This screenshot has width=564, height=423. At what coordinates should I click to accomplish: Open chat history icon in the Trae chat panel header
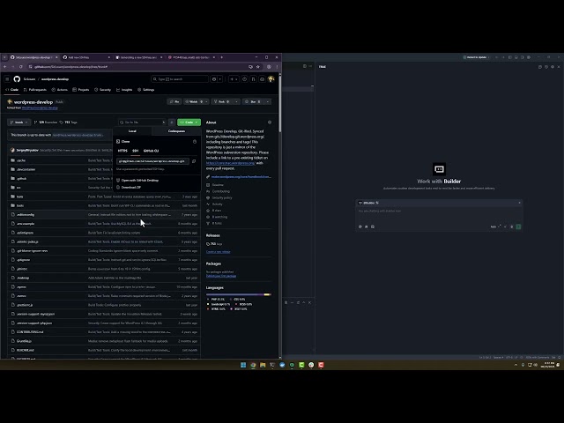(546, 67)
